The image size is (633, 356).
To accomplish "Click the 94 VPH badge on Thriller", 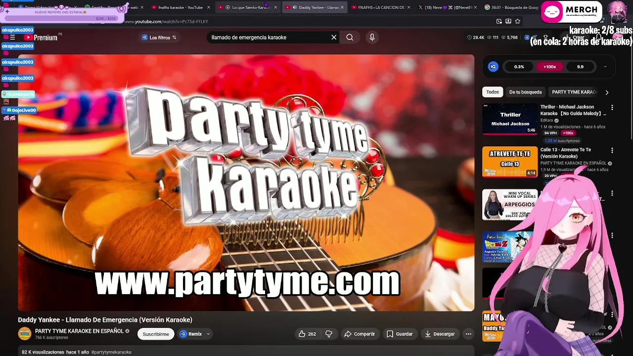I will [550, 133].
